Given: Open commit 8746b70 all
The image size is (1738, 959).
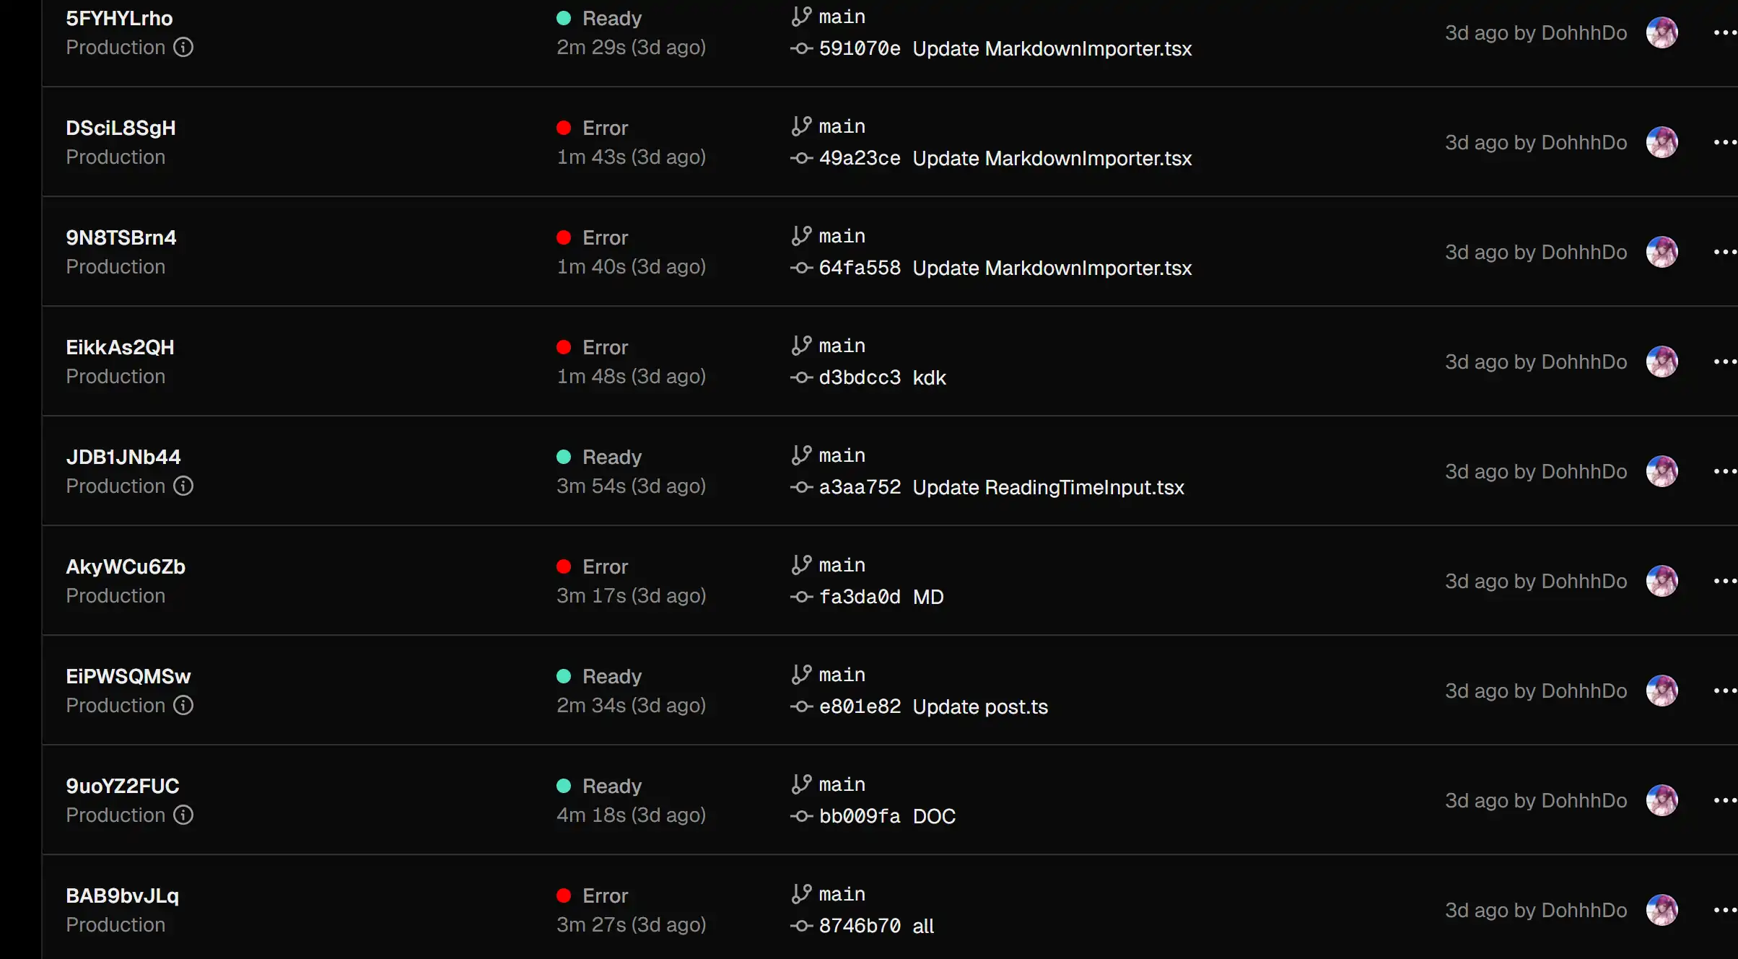Looking at the screenshot, I should pyautogui.click(x=876, y=926).
